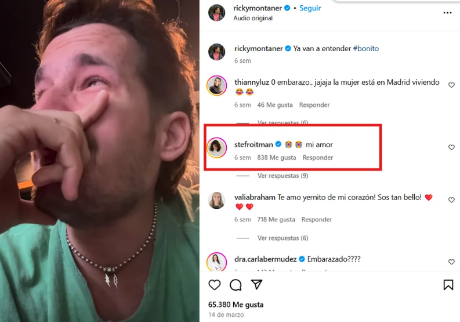Open thiannyluz's profile avatar
Image resolution: width=460 pixels, height=322 pixels.
coord(216,85)
